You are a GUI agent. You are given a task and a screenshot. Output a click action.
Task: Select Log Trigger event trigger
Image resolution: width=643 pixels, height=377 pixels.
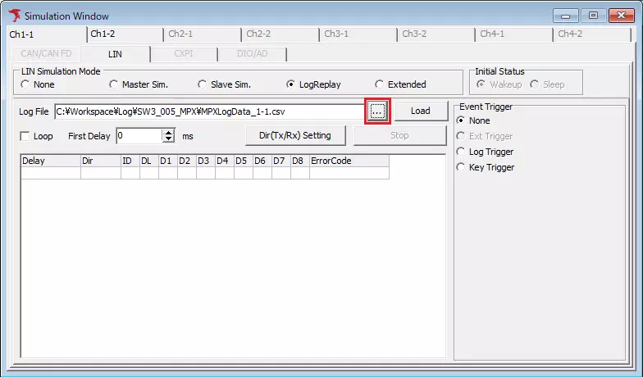pyautogui.click(x=461, y=152)
